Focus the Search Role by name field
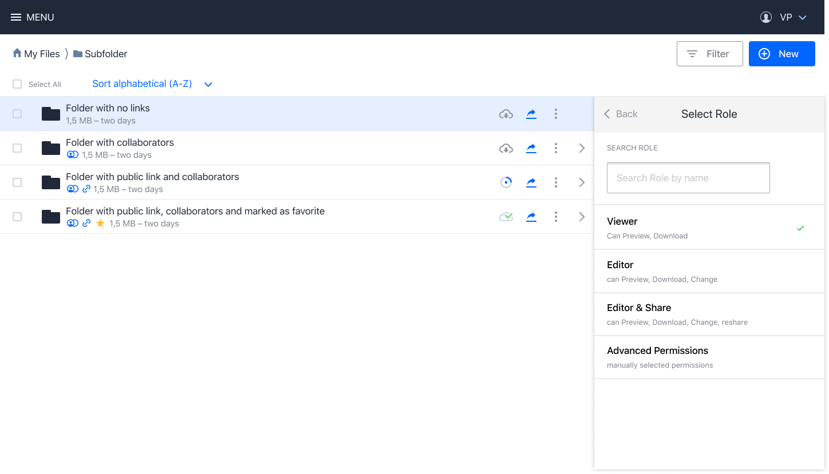Image resolution: width=829 pixels, height=474 pixels. [x=688, y=178]
